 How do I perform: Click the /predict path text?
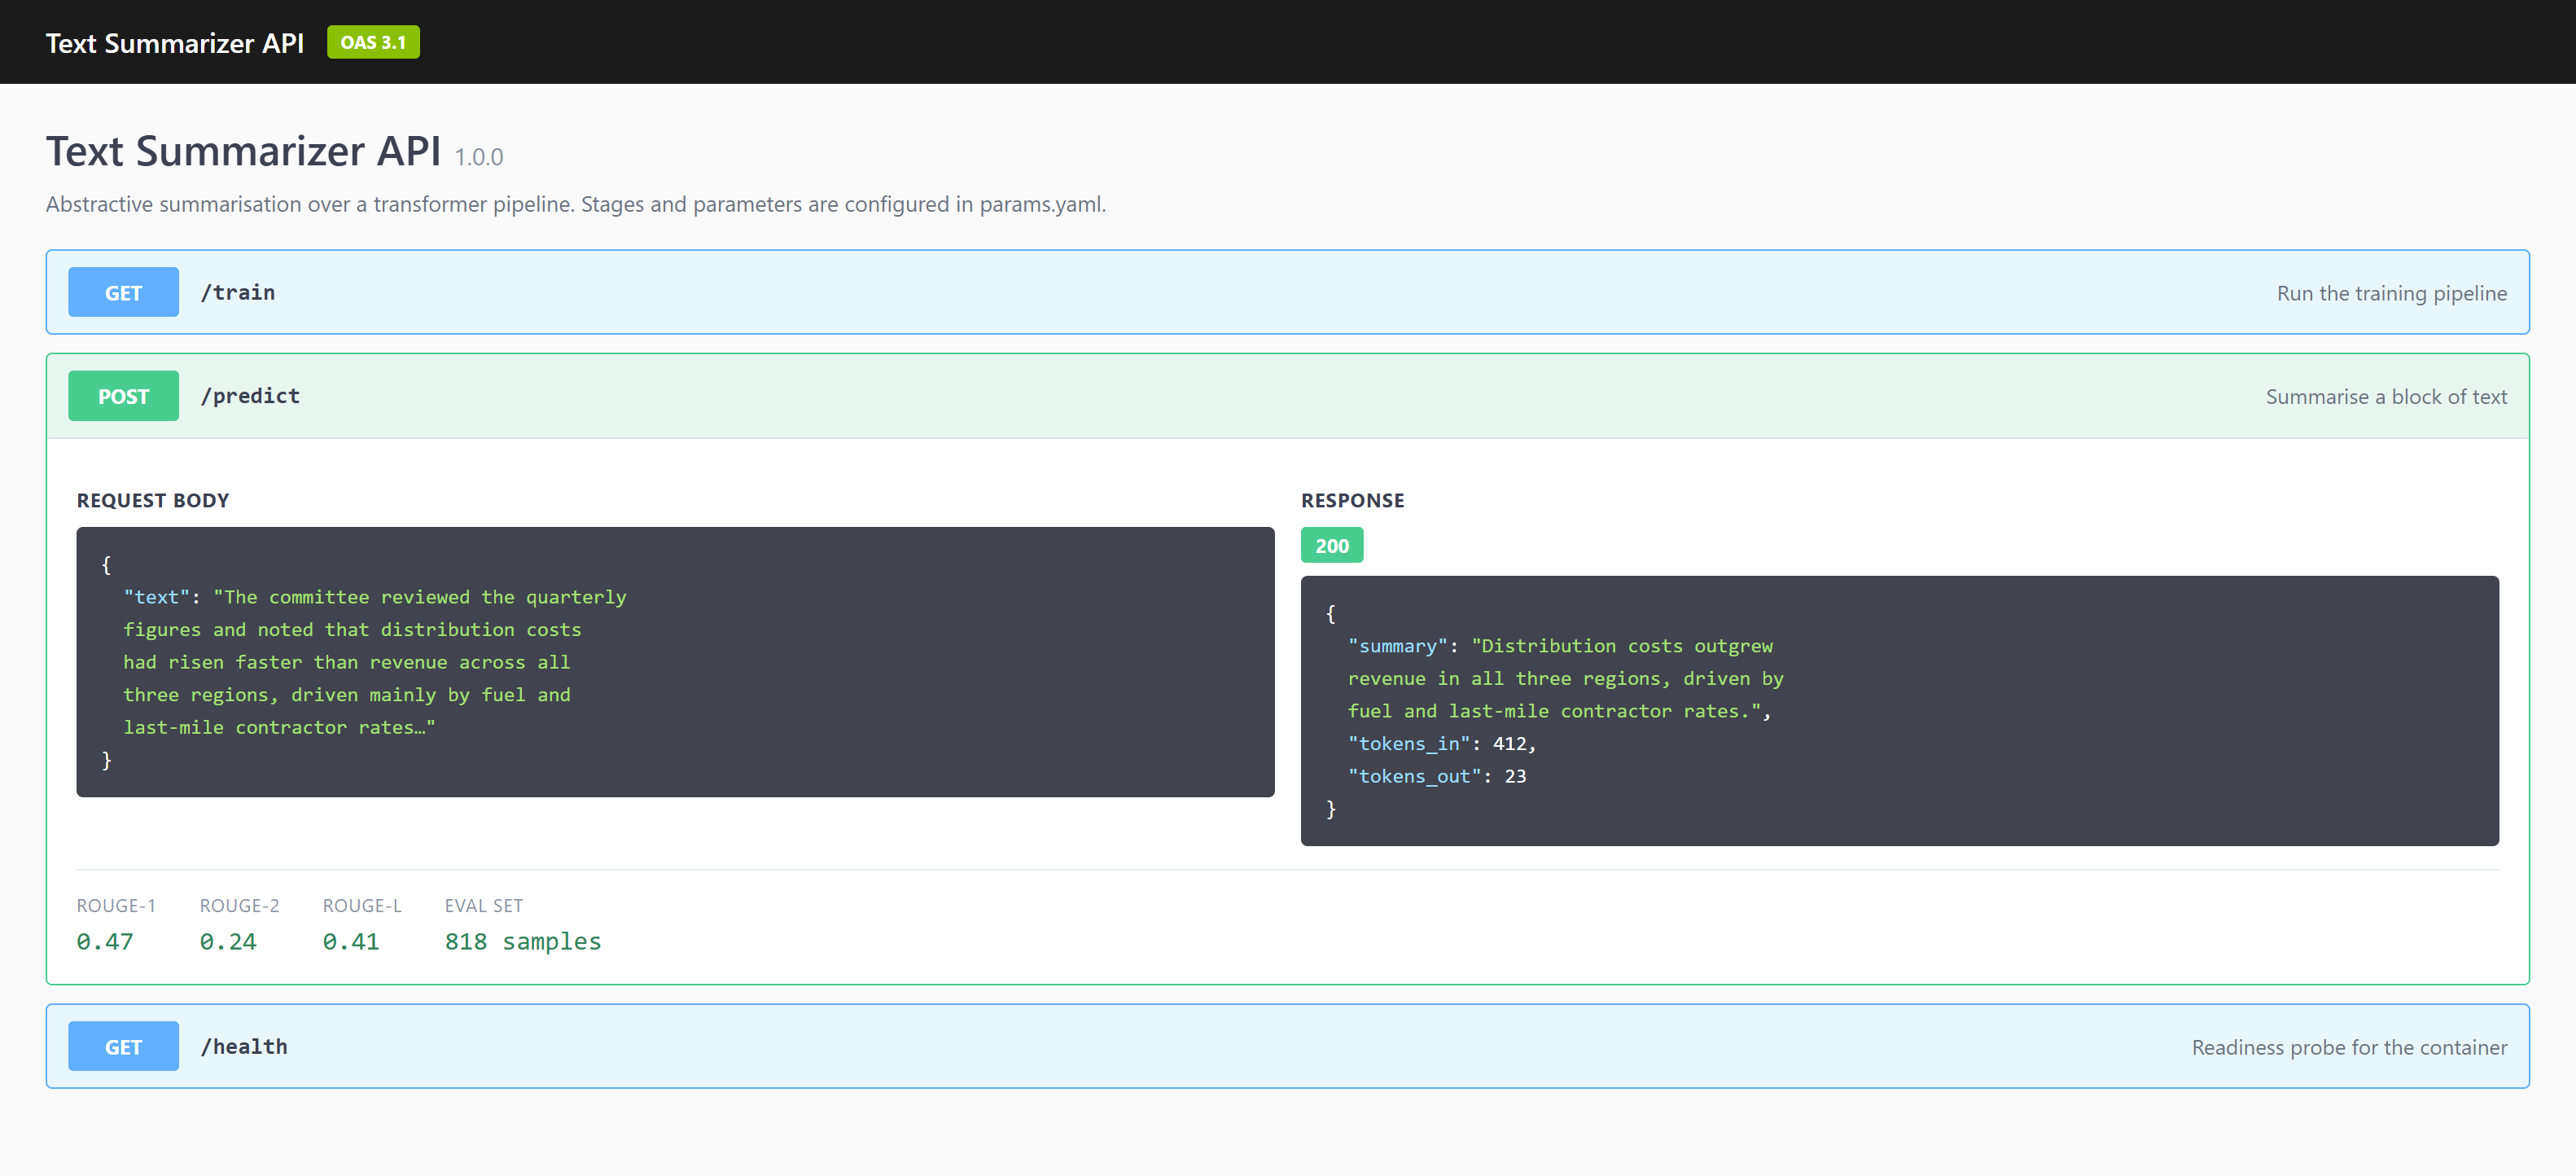pyautogui.click(x=250, y=396)
